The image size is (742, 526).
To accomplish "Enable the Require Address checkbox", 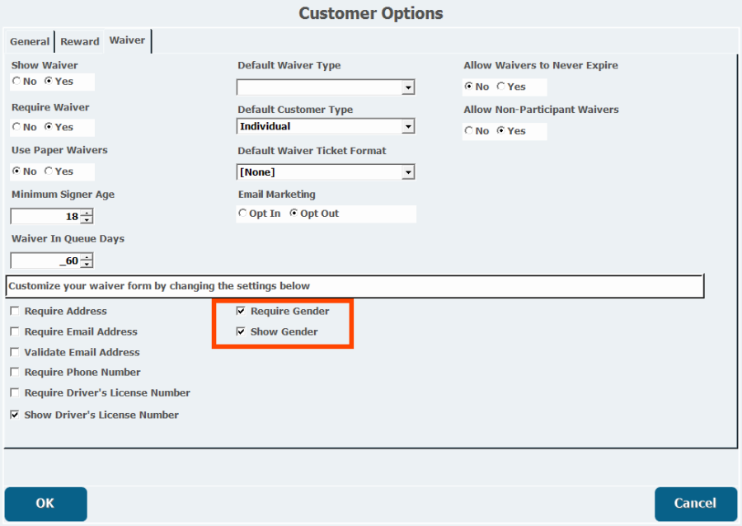I will (x=15, y=312).
